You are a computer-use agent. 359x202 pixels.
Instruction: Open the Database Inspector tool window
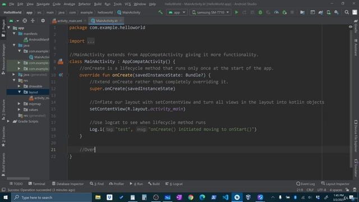tap(68, 183)
